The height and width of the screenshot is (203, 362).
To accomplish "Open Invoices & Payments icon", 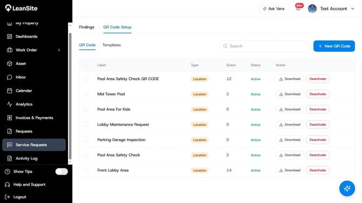I will pyautogui.click(x=10, y=118).
